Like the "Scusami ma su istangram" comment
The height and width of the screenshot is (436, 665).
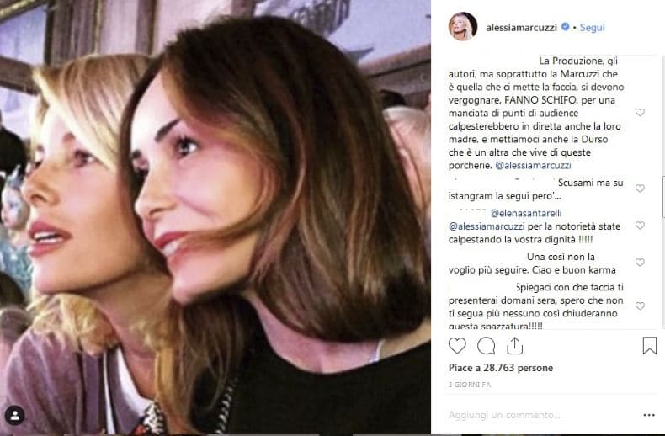pos(640,189)
